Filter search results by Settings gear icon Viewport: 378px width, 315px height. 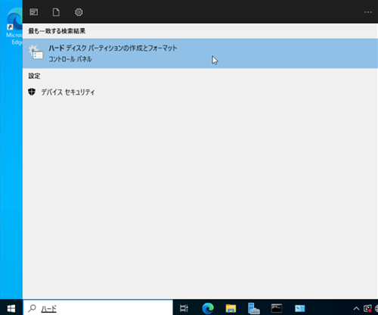pyautogui.click(x=79, y=12)
